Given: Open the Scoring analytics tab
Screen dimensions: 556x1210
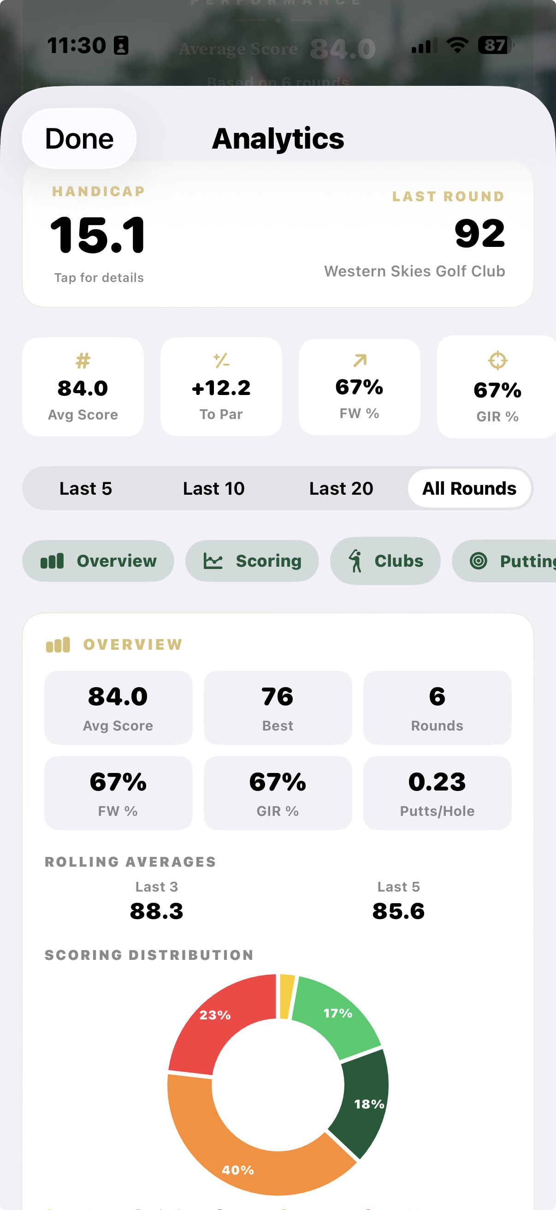Looking at the screenshot, I should coord(252,560).
